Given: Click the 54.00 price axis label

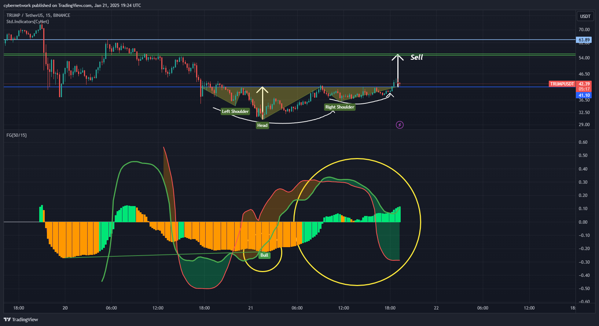Looking at the screenshot, I should (584, 58).
